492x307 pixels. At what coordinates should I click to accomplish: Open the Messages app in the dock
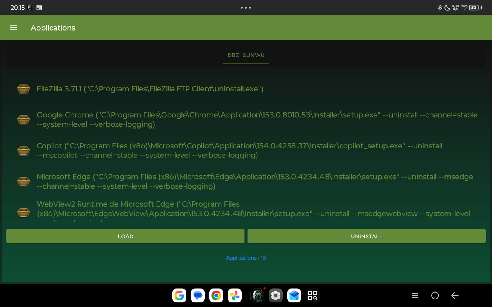point(198,295)
